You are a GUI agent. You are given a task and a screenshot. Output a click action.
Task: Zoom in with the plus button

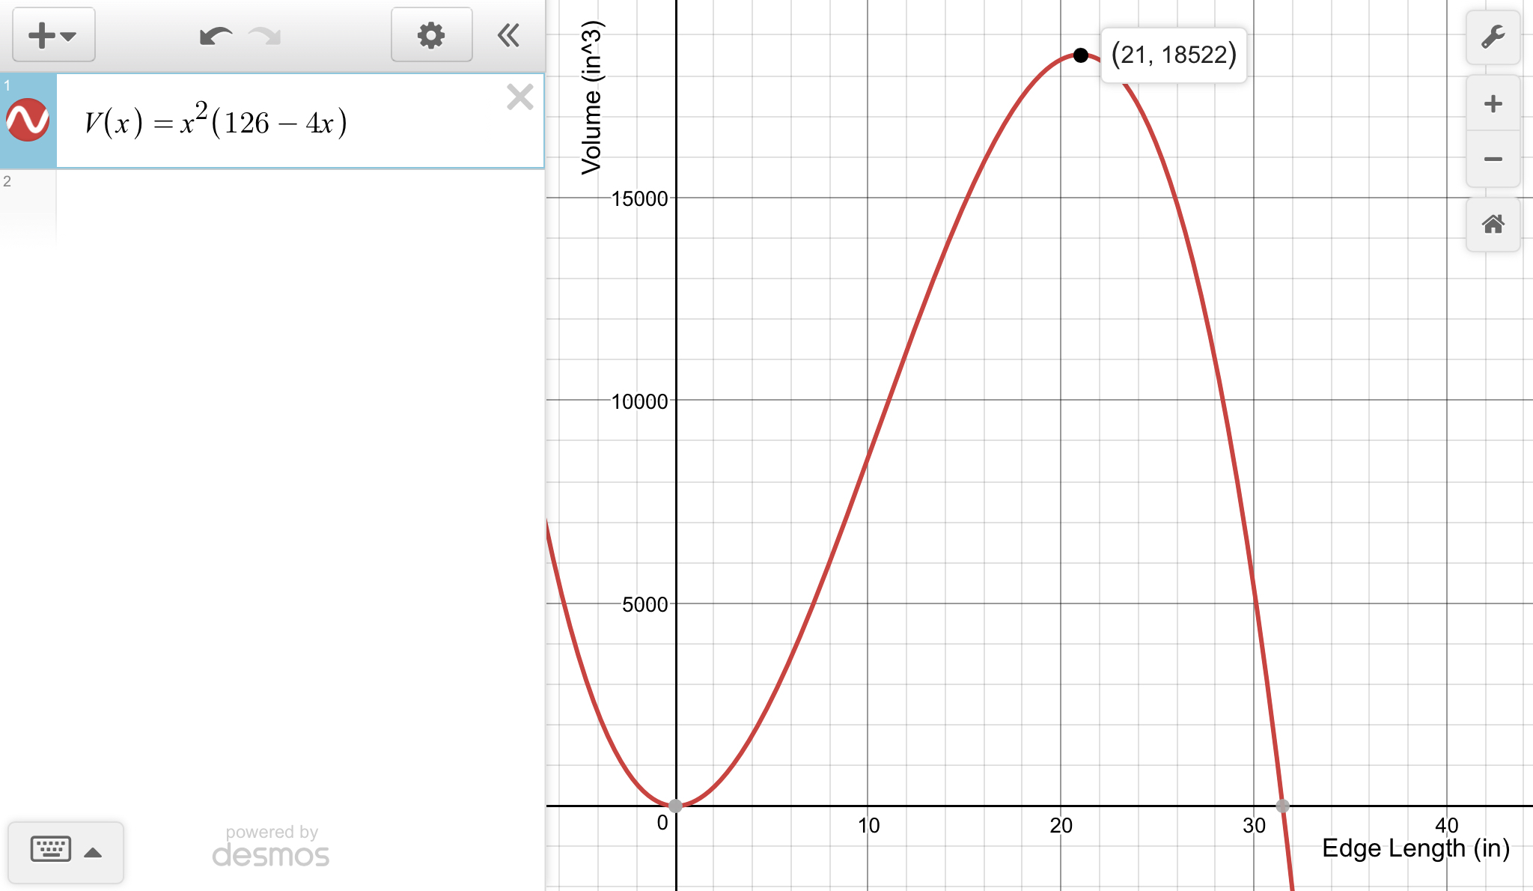(1493, 103)
